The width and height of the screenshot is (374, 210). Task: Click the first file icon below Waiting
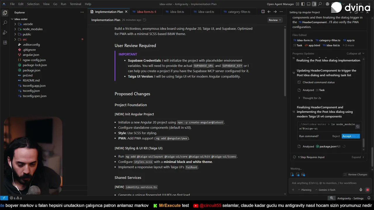pyautogui.click(x=292, y=174)
